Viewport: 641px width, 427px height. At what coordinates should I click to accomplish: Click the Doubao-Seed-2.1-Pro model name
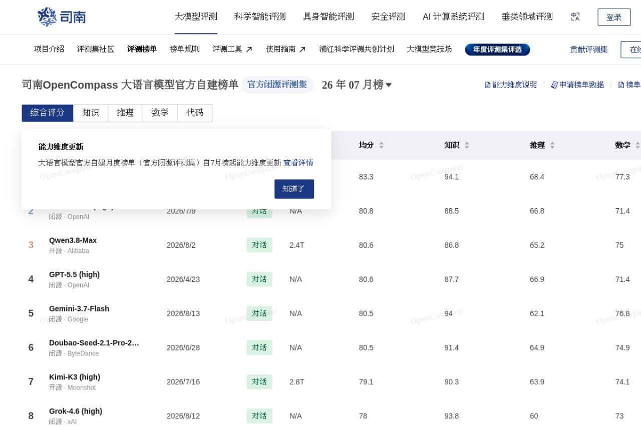pyautogui.click(x=94, y=343)
